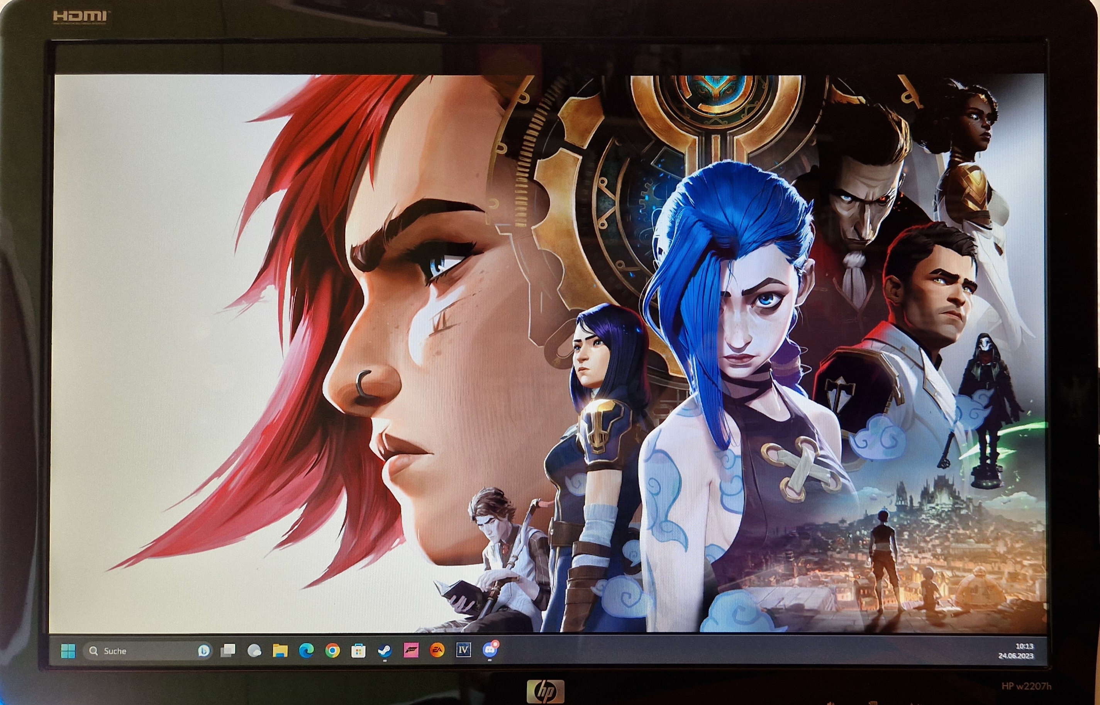Viewport: 1100px width, 705px height.
Task: Click the clock time 10:13
Action: tap(1024, 646)
